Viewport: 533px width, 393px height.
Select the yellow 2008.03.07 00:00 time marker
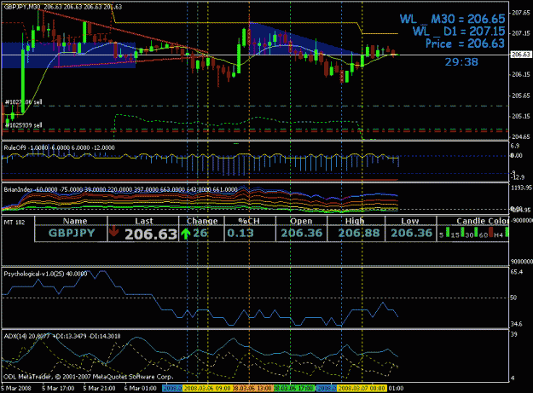[x=362, y=388]
